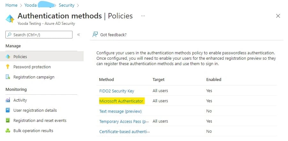This screenshot has height=141, width=288.
Task: Navigate to the Security breadcrumb
Action: (66, 5)
